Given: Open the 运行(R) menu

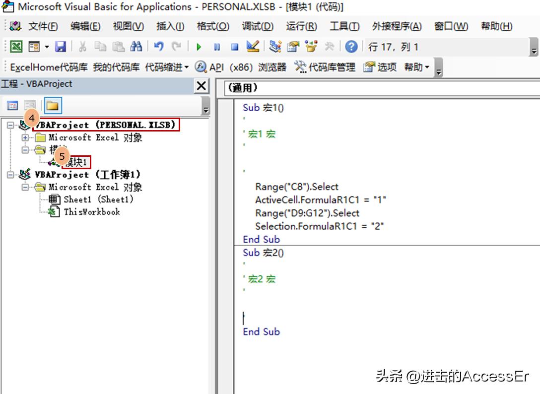Looking at the screenshot, I should coord(300,27).
